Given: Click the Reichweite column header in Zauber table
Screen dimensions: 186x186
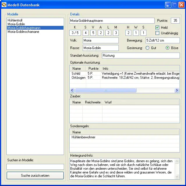Looking at the screenshot, I should click(92, 102).
